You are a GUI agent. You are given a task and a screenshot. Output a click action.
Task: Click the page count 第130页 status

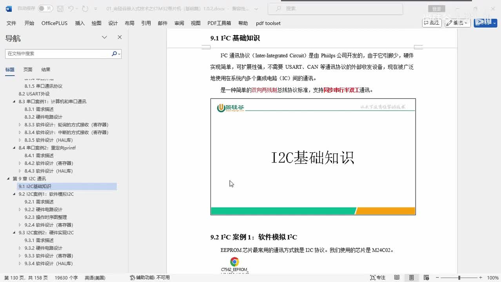[x=26, y=278]
